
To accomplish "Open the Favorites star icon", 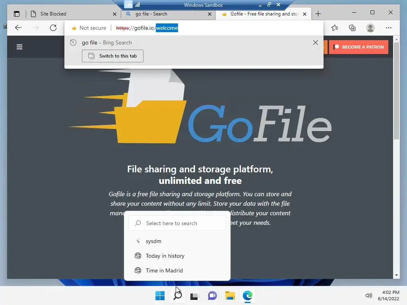I will pos(335,28).
